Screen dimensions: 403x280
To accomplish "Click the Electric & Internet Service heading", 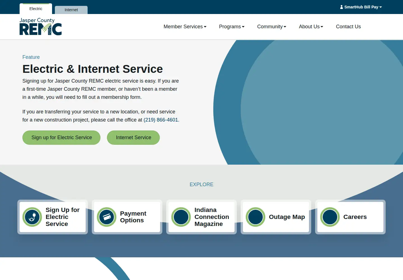I will tap(93, 69).
